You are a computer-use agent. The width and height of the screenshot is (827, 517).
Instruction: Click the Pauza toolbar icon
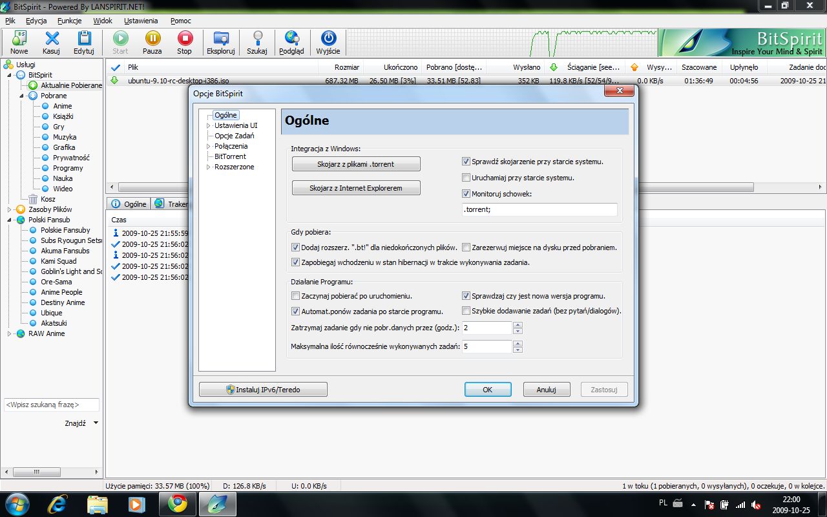click(x=152, y=43)
